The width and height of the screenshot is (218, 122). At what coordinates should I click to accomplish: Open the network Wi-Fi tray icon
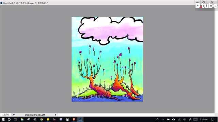(179, 119)
